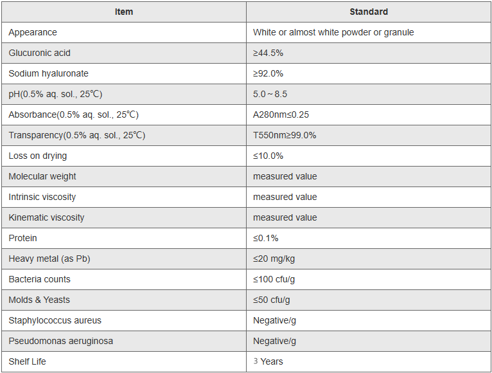Image resolution: width=492 pixels, height=373 pixels.
Task: Select the "Appearance" cell
Action: pyautogui.click(x=33, y=32)
